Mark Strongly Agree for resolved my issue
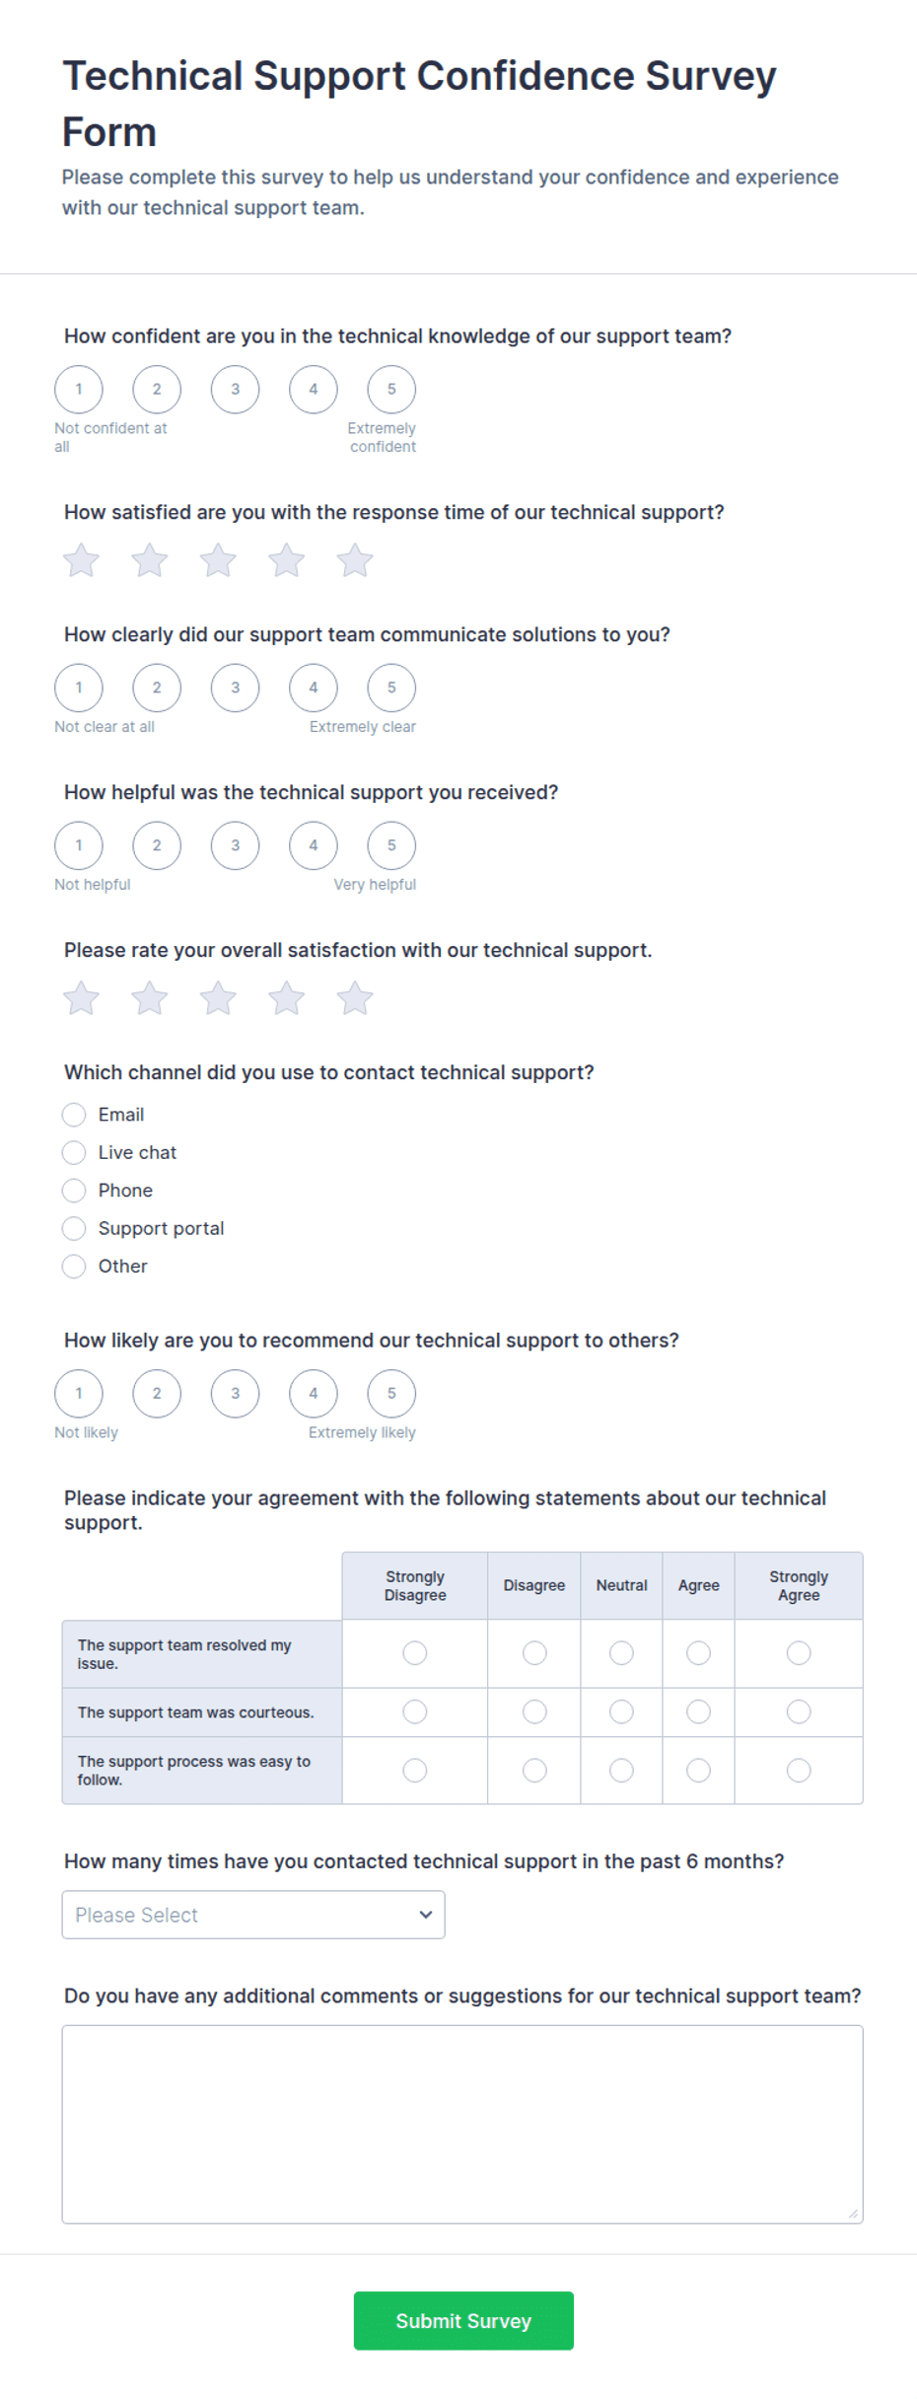Image resolution: width=917 pixels, height=2399 pixels. point(799,1652)
